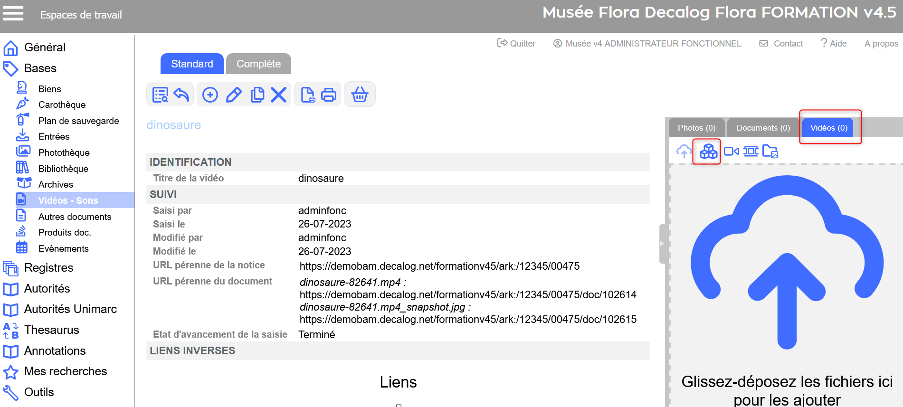Click the delete record X icon

279,95
